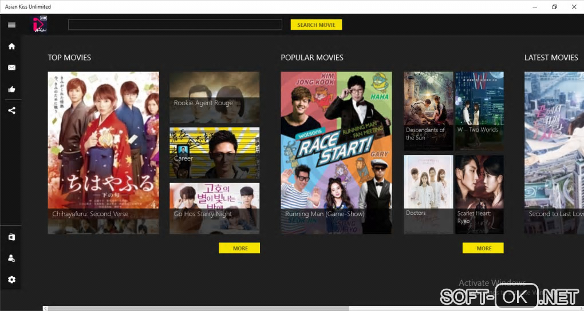Click MORE under Top Movies
Image resolution: width=584 pixels, height=311 pixels.
pos(239,248)
